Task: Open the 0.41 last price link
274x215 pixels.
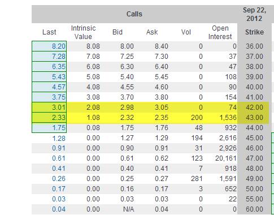Action: [59, 169]
